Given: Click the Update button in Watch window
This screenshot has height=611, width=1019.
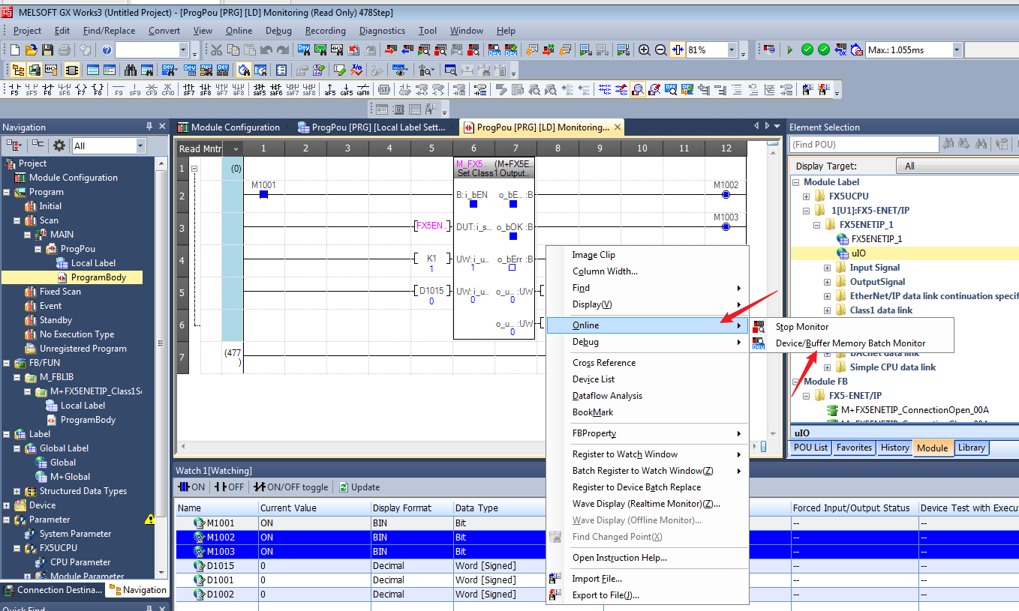Looking at the screenshot, I should [x=359, y=487].
